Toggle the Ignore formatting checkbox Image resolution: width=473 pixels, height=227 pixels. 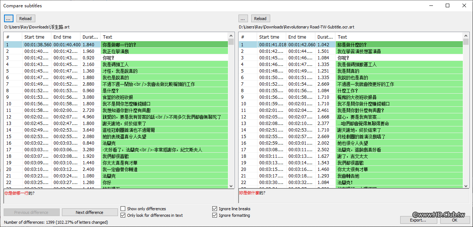pos(215,215)
